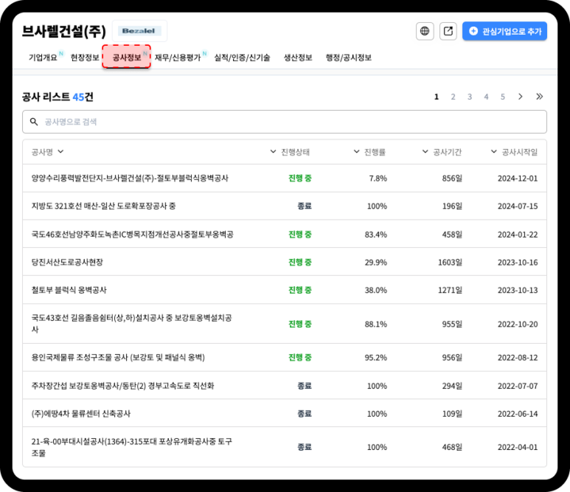Click the start date 2024-12-01
Viewport: 570px width, 492px height.
[518, 179]
